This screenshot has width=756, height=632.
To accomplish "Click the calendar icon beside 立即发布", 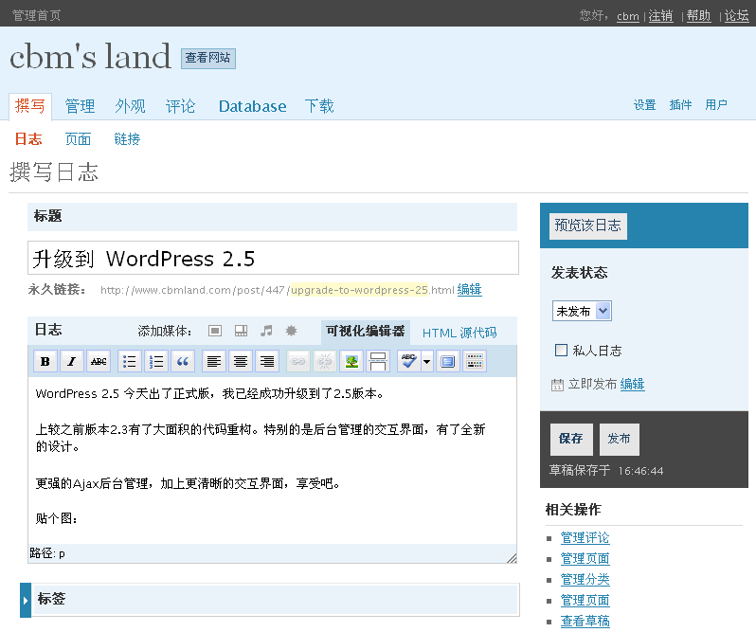I will (557, 385).
